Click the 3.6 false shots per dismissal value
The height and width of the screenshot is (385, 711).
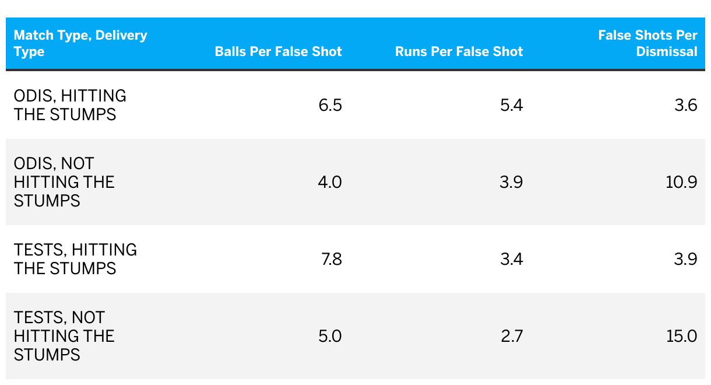coord(685,105)
